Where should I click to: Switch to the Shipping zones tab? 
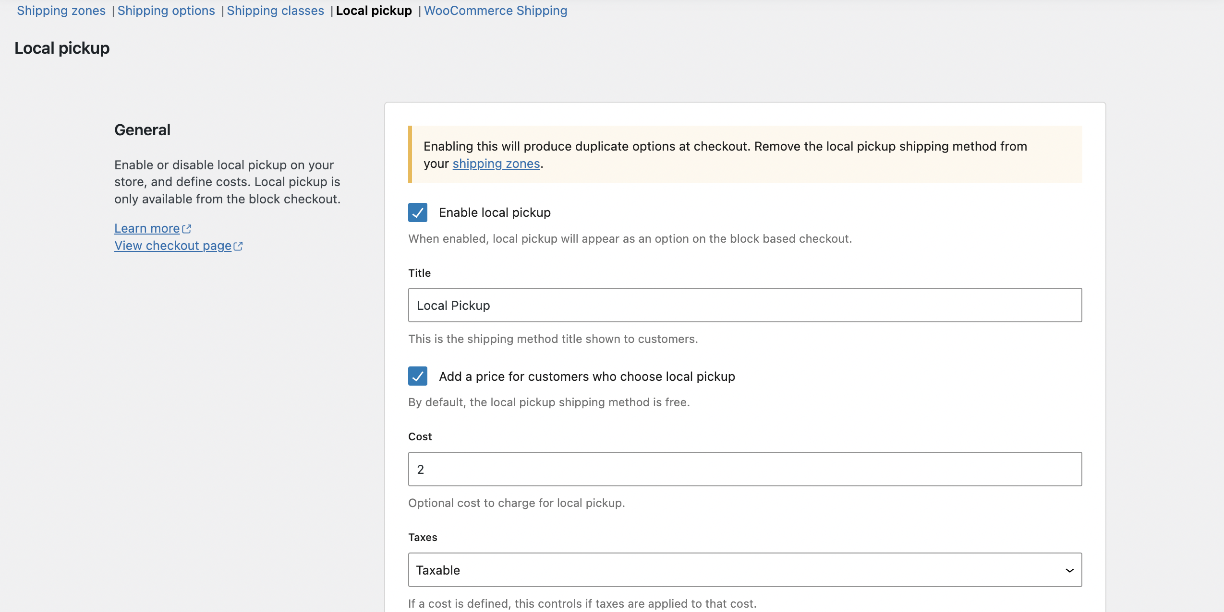pos(61,11)
